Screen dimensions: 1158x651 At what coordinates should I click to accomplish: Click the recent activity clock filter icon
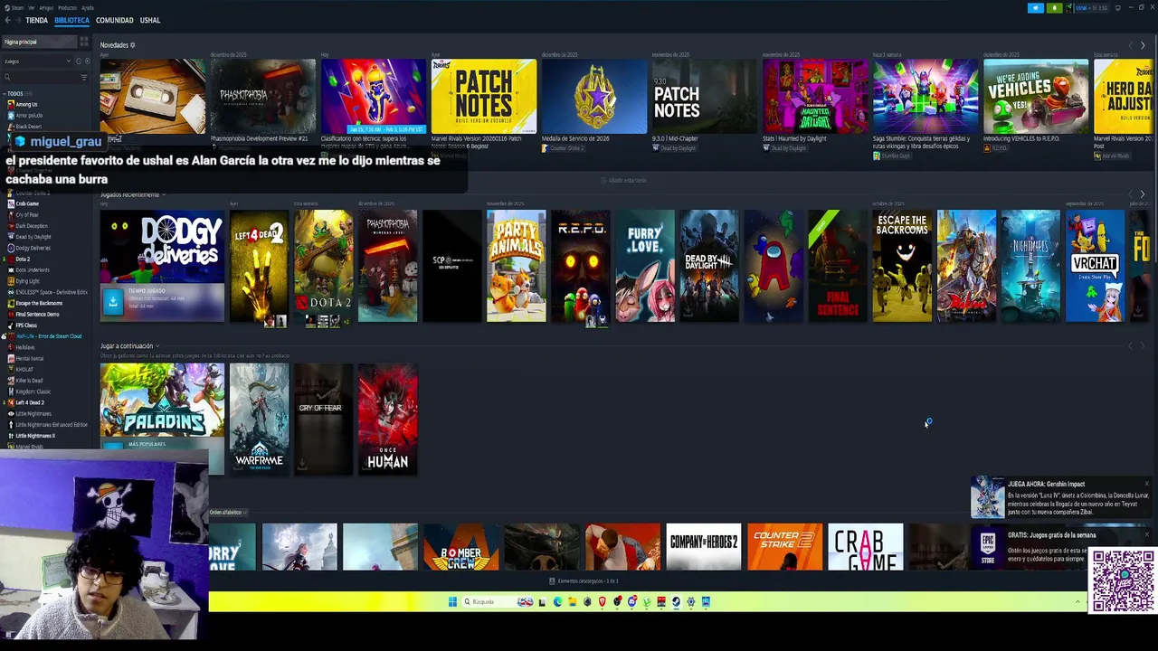tap(79, 61)
